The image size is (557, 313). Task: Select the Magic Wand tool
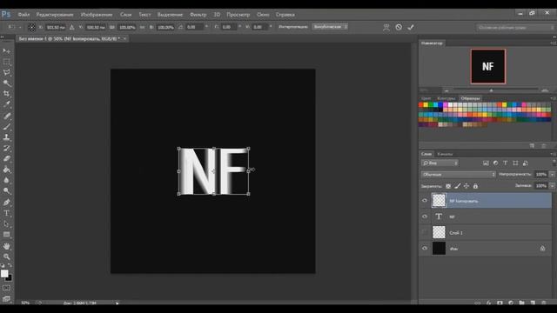(6, 83)
